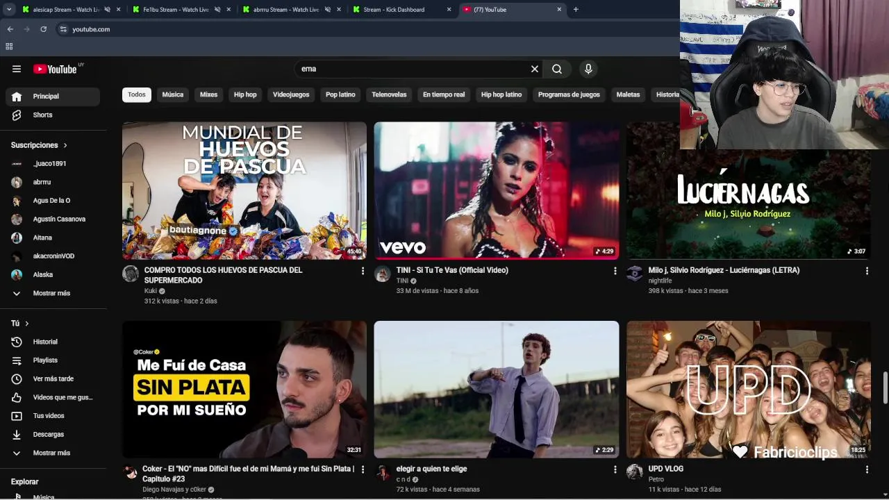
Task: Open the Kuki channel avatar
Action: [x=131, y=274]
